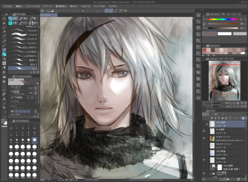
Task: Select the 水彩 sub tool group
Action: 13,18
